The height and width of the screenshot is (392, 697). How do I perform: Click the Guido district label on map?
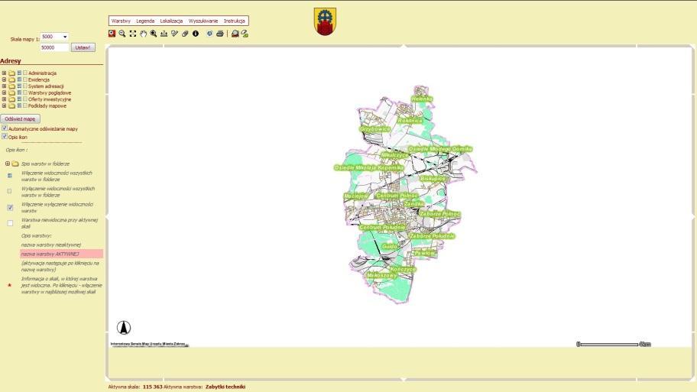[390, 246]
